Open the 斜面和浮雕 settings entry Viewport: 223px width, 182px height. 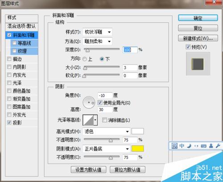click(x=24, y=35)
